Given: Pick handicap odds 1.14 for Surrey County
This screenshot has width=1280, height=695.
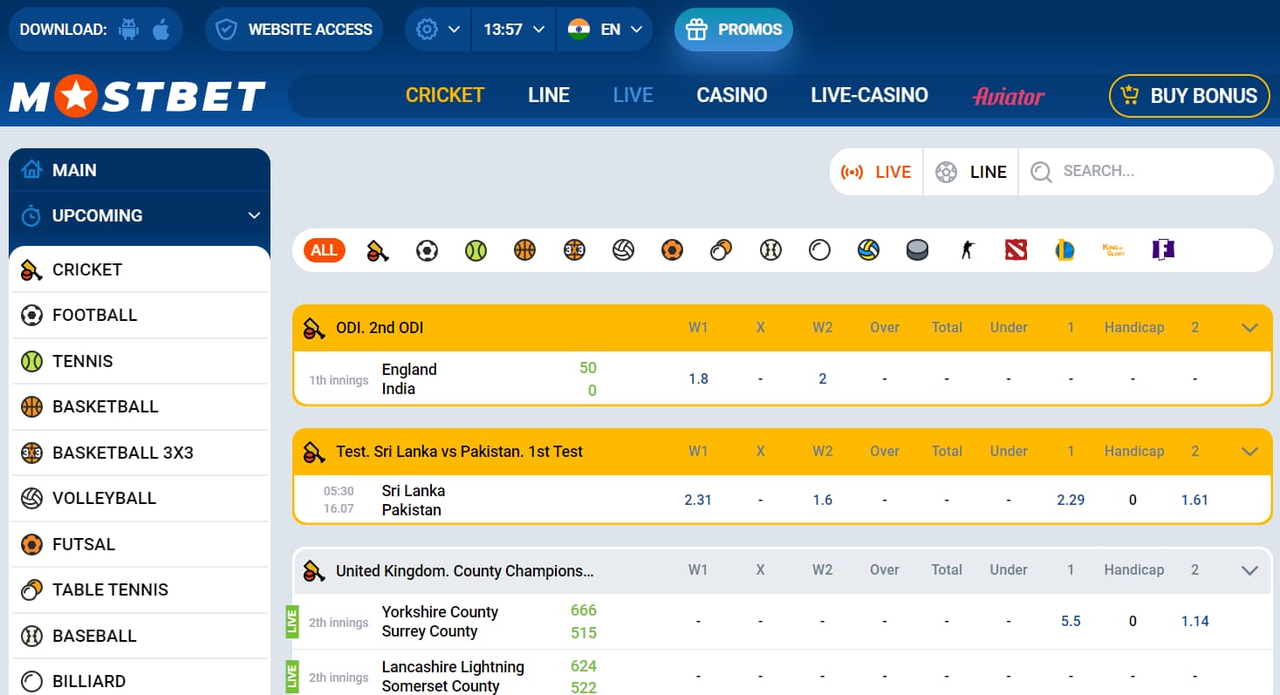Looking at the screenshot, I should [x=1194, y=621].
